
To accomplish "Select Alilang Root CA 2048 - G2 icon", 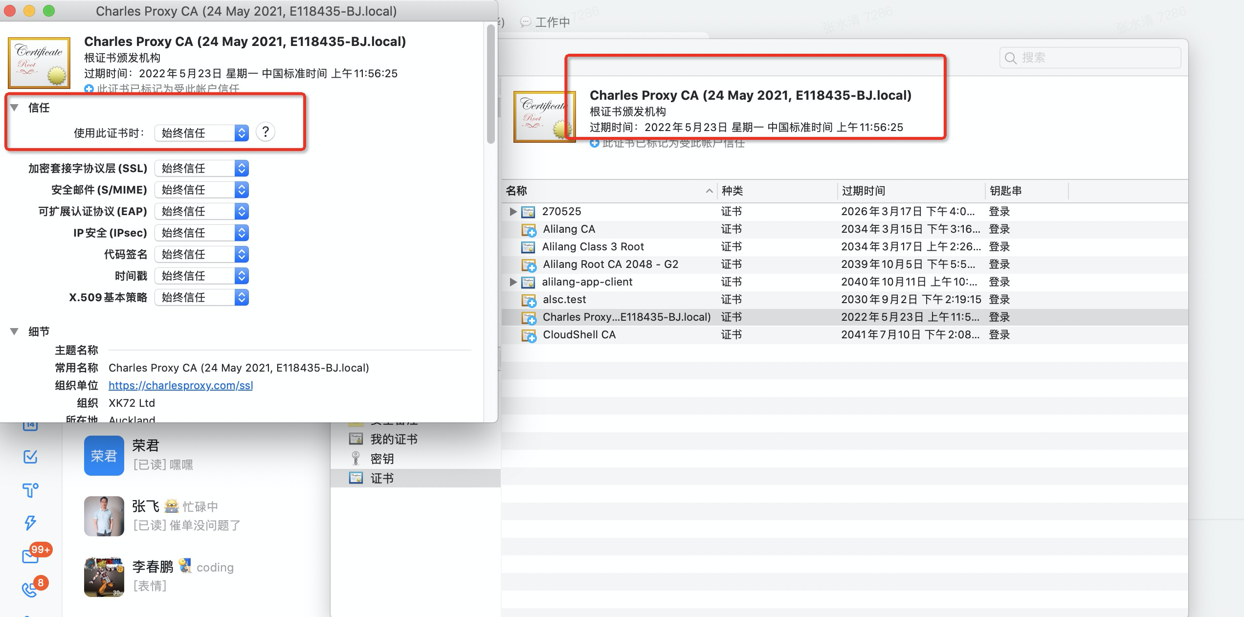I will (x=529, y=264).
